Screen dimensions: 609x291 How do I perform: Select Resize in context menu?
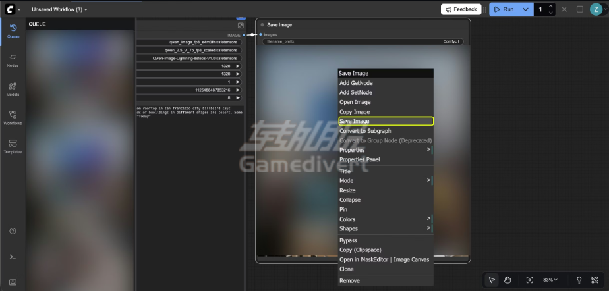pos(386,190)
